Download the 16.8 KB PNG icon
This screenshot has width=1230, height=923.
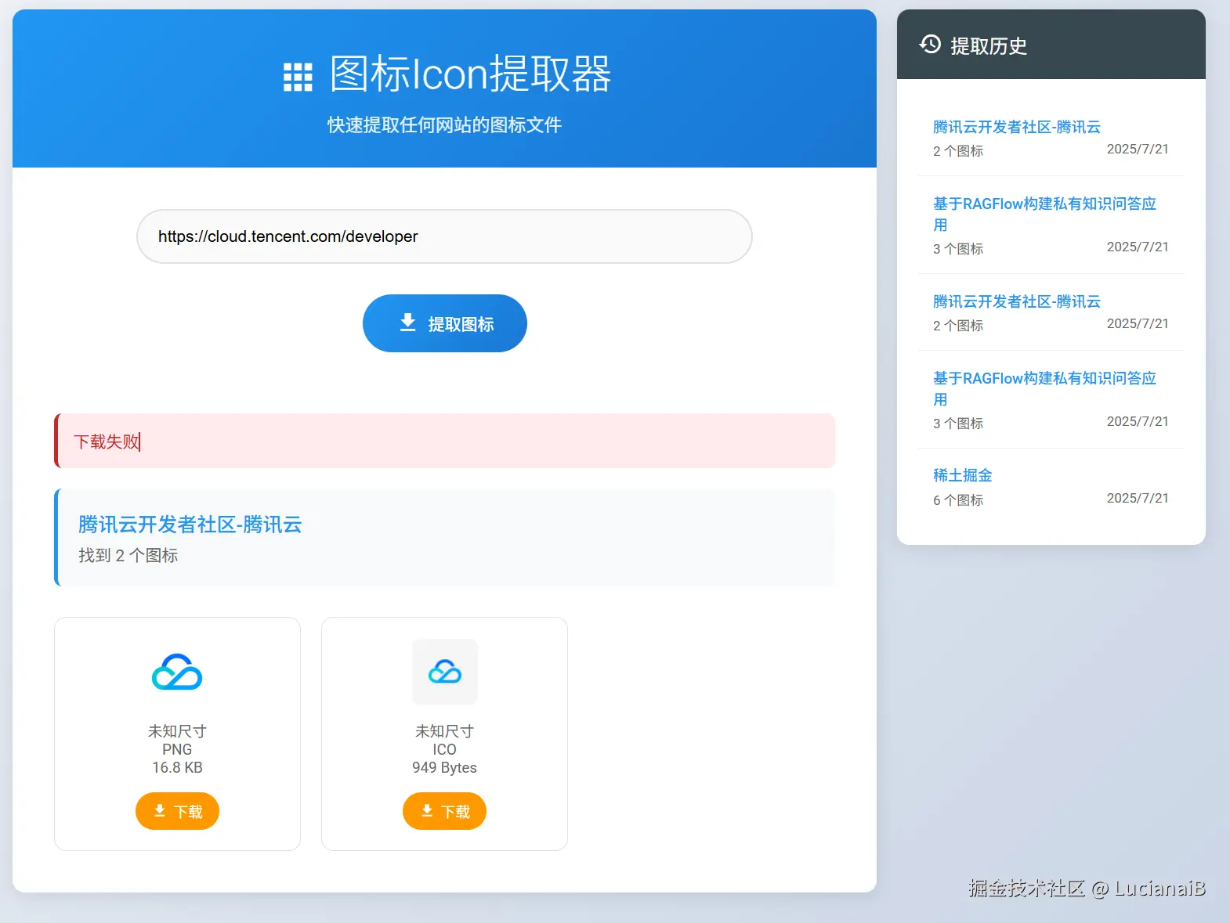click(x=177, y=811)
